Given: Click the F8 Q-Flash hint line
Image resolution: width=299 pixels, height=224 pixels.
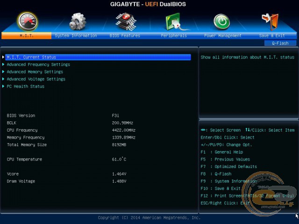Looking at the screenshot, I should tap(216, 174).
